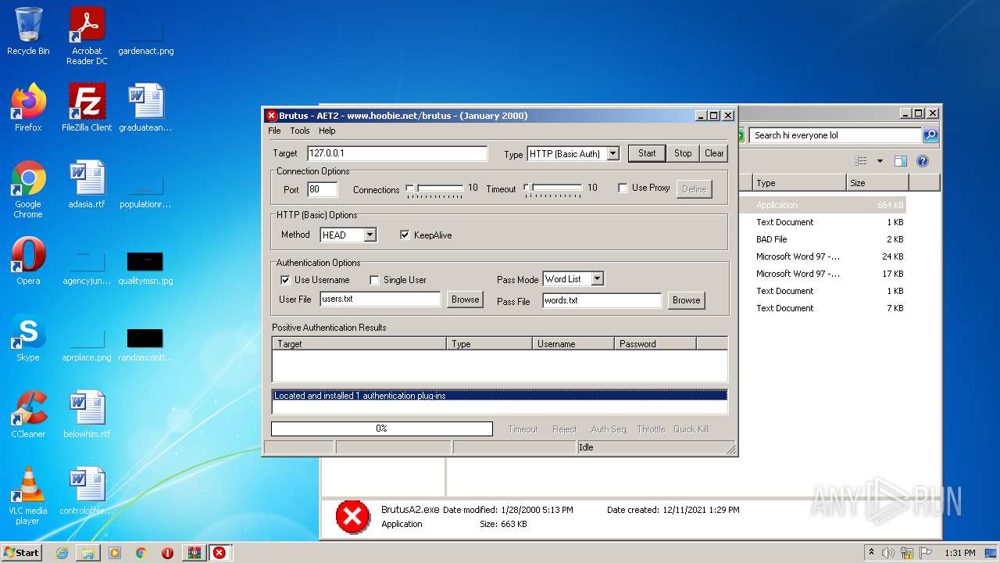1000x563 pixels.
Task: Open the Pass Mode Word List dropdown
Action: click(597, 279)
